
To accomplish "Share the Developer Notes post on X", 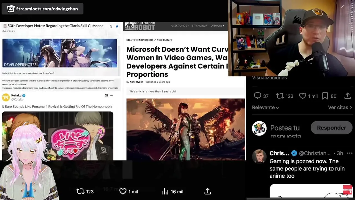I will pos(111,26).
